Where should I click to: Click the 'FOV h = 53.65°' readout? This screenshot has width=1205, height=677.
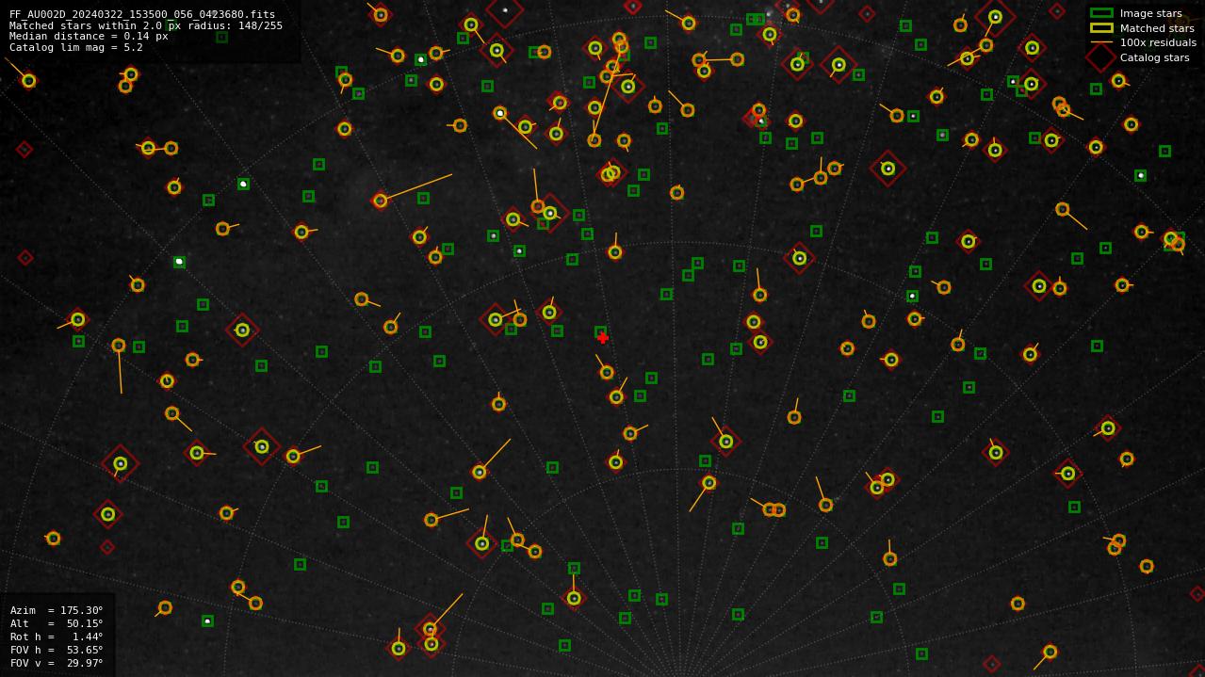coord(57,650)
